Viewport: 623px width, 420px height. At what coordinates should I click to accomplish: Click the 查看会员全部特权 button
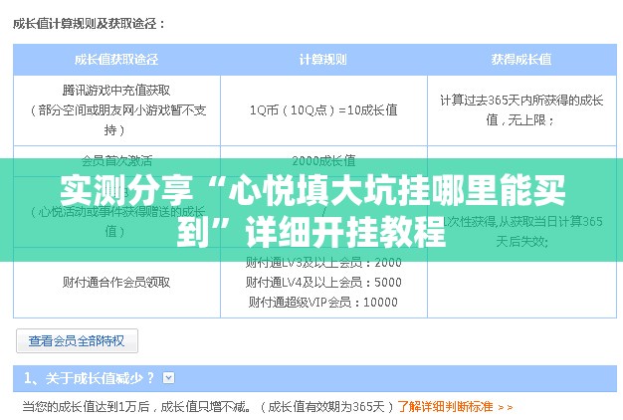(77, 340)
